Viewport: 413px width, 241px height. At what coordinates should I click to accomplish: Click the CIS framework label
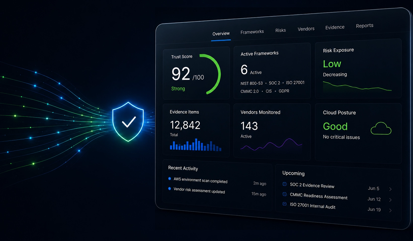(269, 91)
